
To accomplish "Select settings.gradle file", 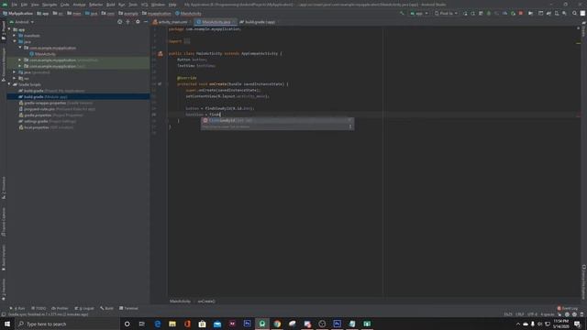I will (48, 121).
